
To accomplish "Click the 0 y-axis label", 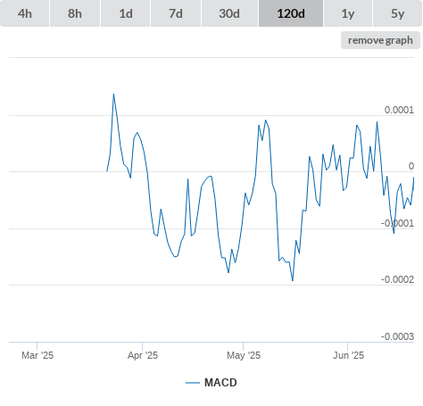I will pyautogui.click(x=411, y=166).
